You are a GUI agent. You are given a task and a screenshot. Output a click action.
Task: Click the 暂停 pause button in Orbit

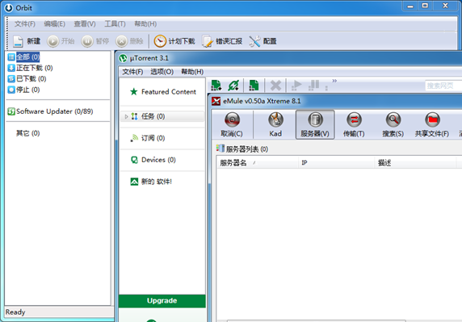[94, 41]
